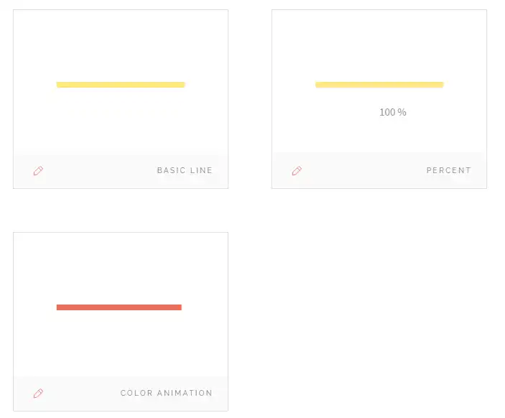Click the Basic Line pencil edit icon
Image resolution: width=505 pixels, height=418 pixels.
[x=38, y=171]
